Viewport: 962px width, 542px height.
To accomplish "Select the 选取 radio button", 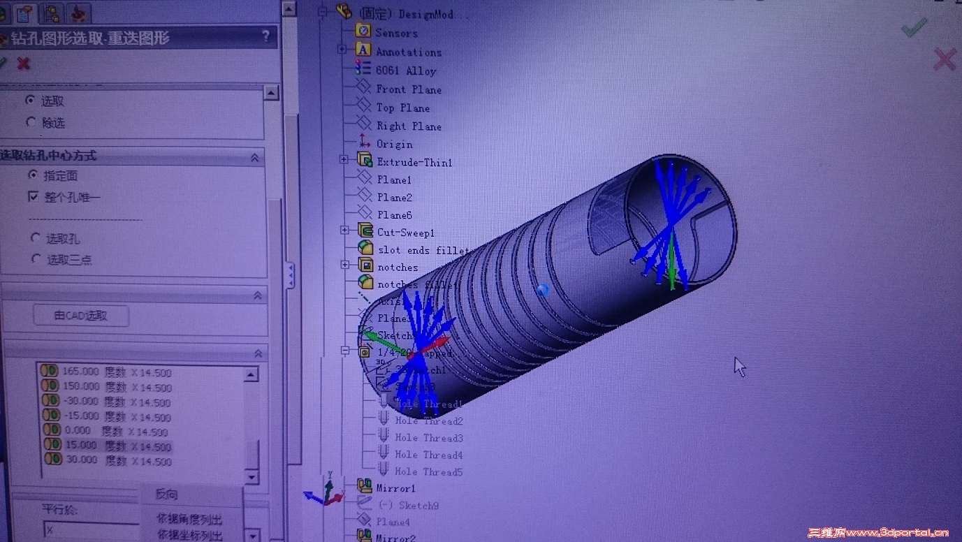I will [30, 100].
